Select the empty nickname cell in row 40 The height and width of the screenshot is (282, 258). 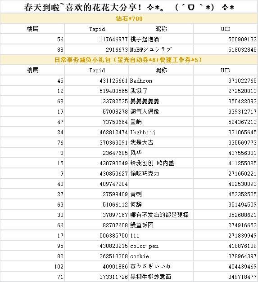point(161,184)
